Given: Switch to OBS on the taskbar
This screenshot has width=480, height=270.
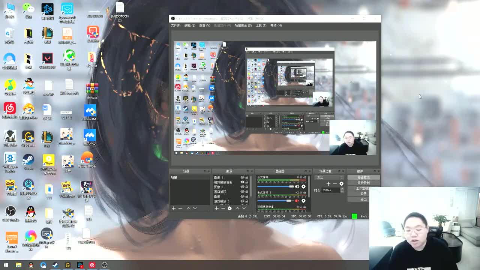Looking at the screenshot, I should click(104, 265).
